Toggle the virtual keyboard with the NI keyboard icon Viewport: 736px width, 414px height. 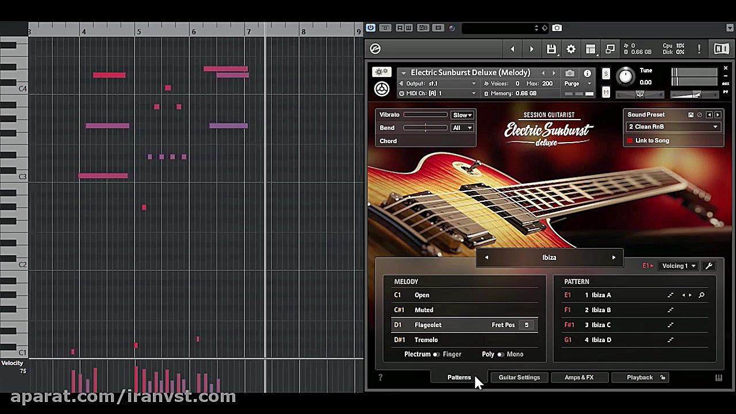[x=722, y=49]
